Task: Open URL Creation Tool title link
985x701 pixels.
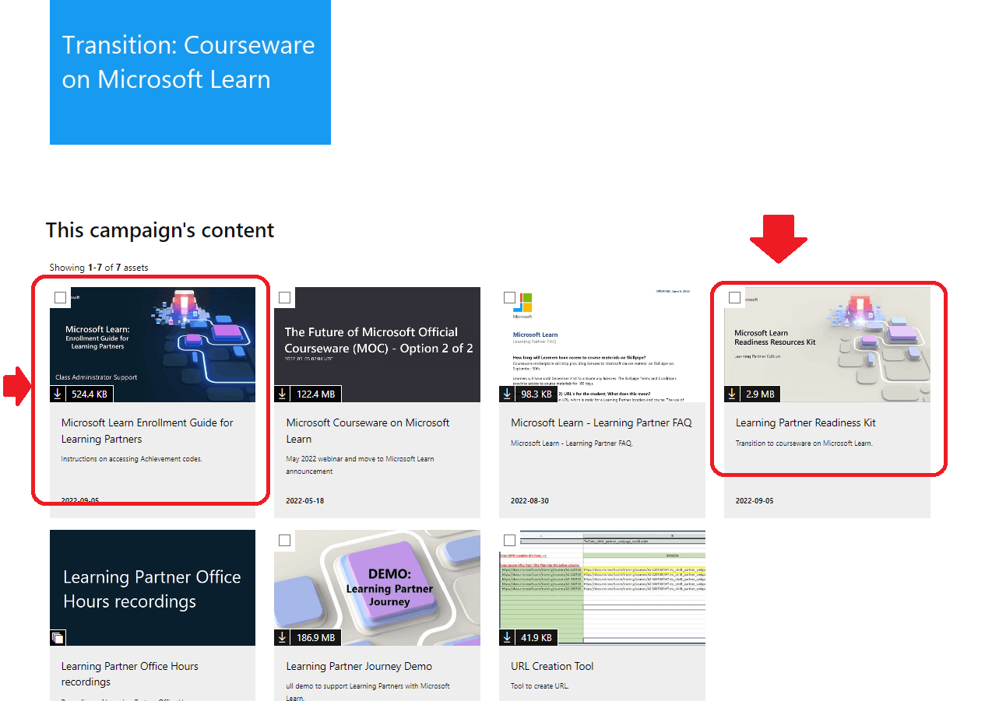Action: 552,667
